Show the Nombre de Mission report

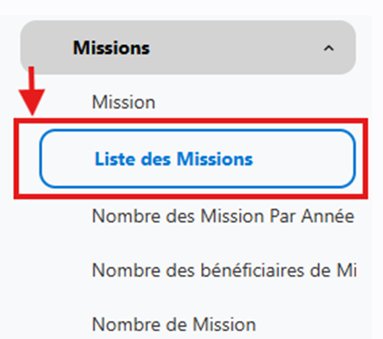pos(174,324)
